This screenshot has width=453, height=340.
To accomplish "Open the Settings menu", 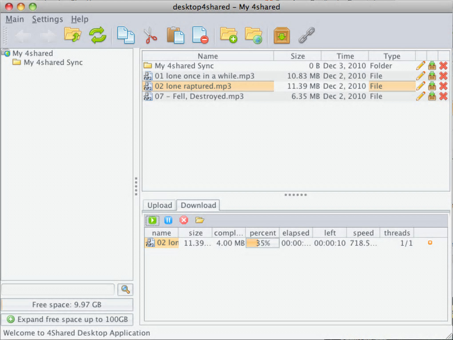I will (x=47, y=19).
